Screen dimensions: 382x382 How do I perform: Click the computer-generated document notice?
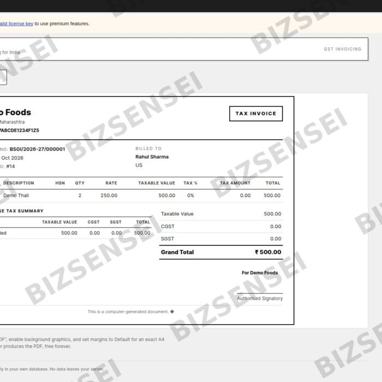click(128, 312)
